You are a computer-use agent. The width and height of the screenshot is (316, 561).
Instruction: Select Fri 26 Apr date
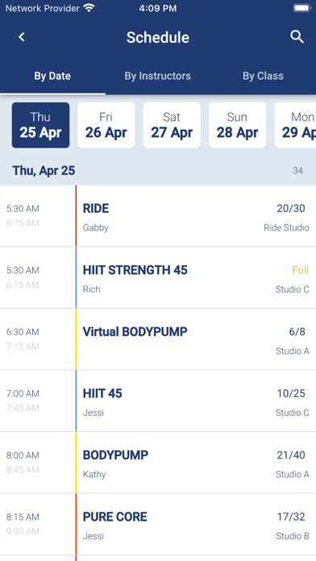tap(106, 125)
